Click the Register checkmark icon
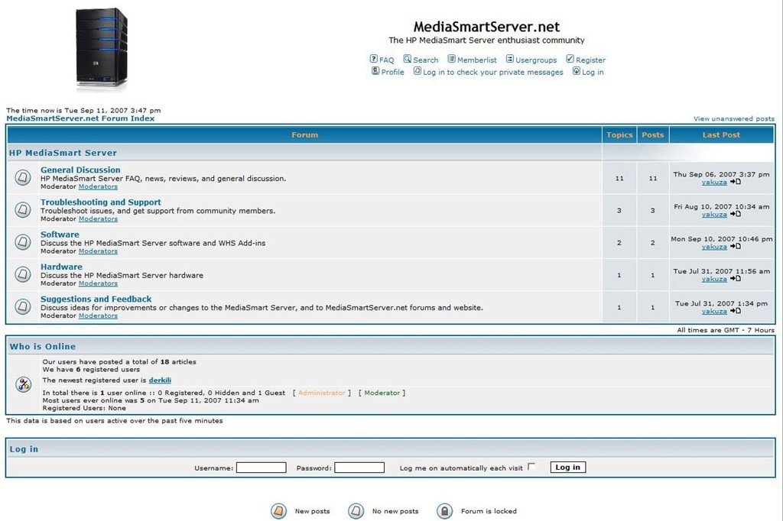Viewport: 783px width, 521px height. pyautogui.click(x=570, y=59)
